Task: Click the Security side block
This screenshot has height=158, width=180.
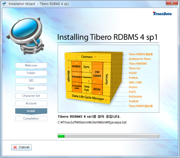Action: (x=107, y=79)
